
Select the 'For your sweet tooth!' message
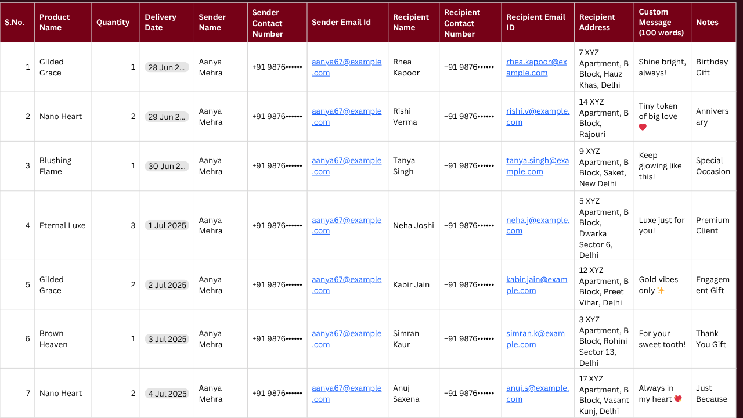[662, 338]
